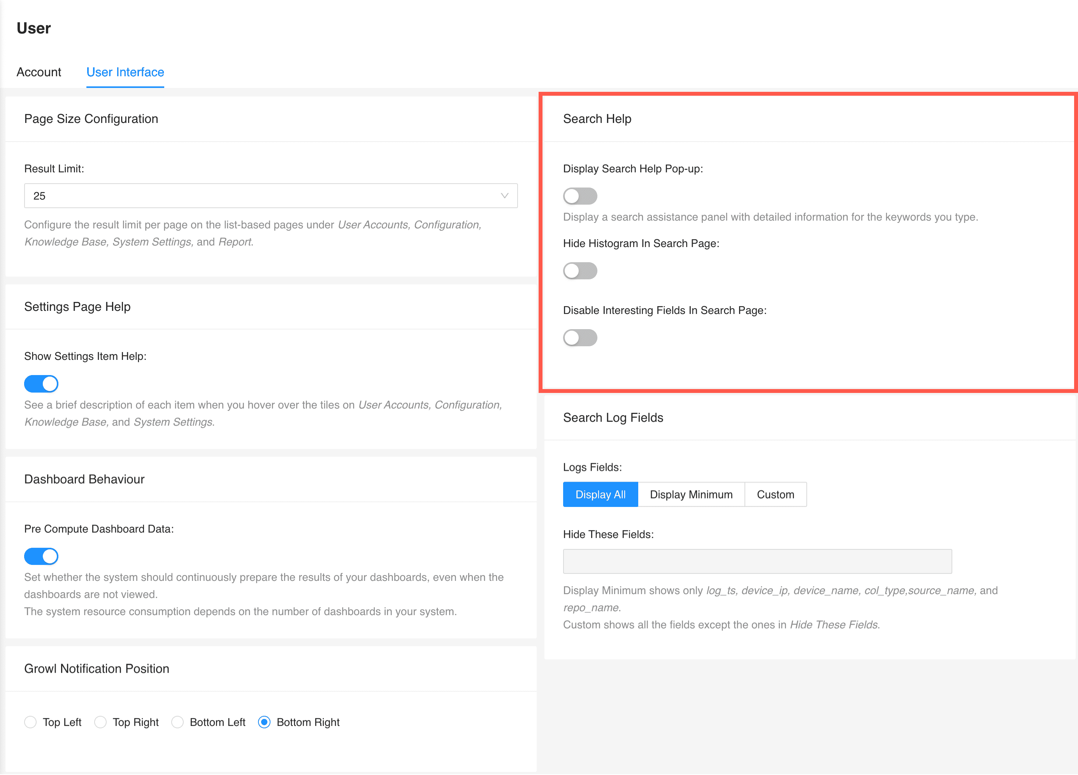The image size is (1078, 775).
Task: Disable the Show Settings Item Help toggle
Action: click(x=41, y=384)
